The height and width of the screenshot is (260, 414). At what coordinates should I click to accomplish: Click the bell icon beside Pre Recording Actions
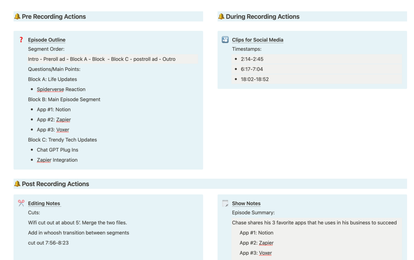pos(17,17)
